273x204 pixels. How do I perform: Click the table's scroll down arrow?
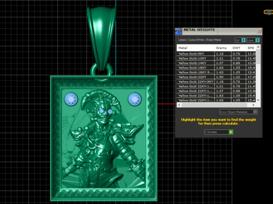[x=258, y=100]
